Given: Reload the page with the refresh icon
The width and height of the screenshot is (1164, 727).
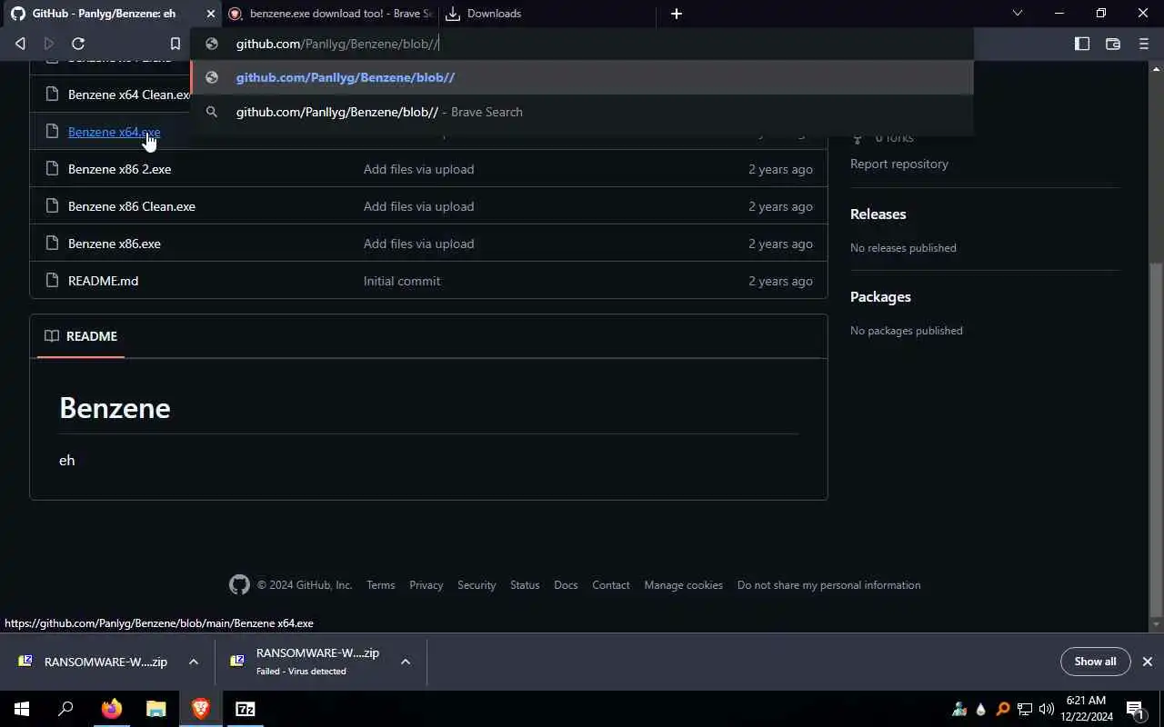Looking at the screenshot, I should click(78, 44).
